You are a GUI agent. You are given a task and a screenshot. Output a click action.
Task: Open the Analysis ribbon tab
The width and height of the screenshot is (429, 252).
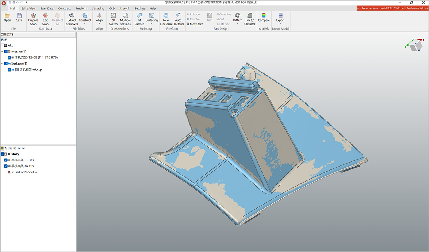pyautogui.click(x=125, y=8)
